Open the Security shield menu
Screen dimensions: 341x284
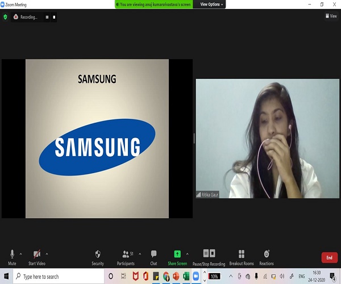(x=98, y=257)
